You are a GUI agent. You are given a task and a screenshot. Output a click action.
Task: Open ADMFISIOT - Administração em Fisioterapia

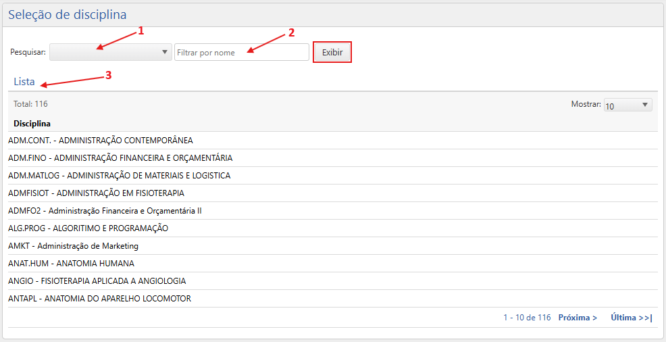pos(96,193)
